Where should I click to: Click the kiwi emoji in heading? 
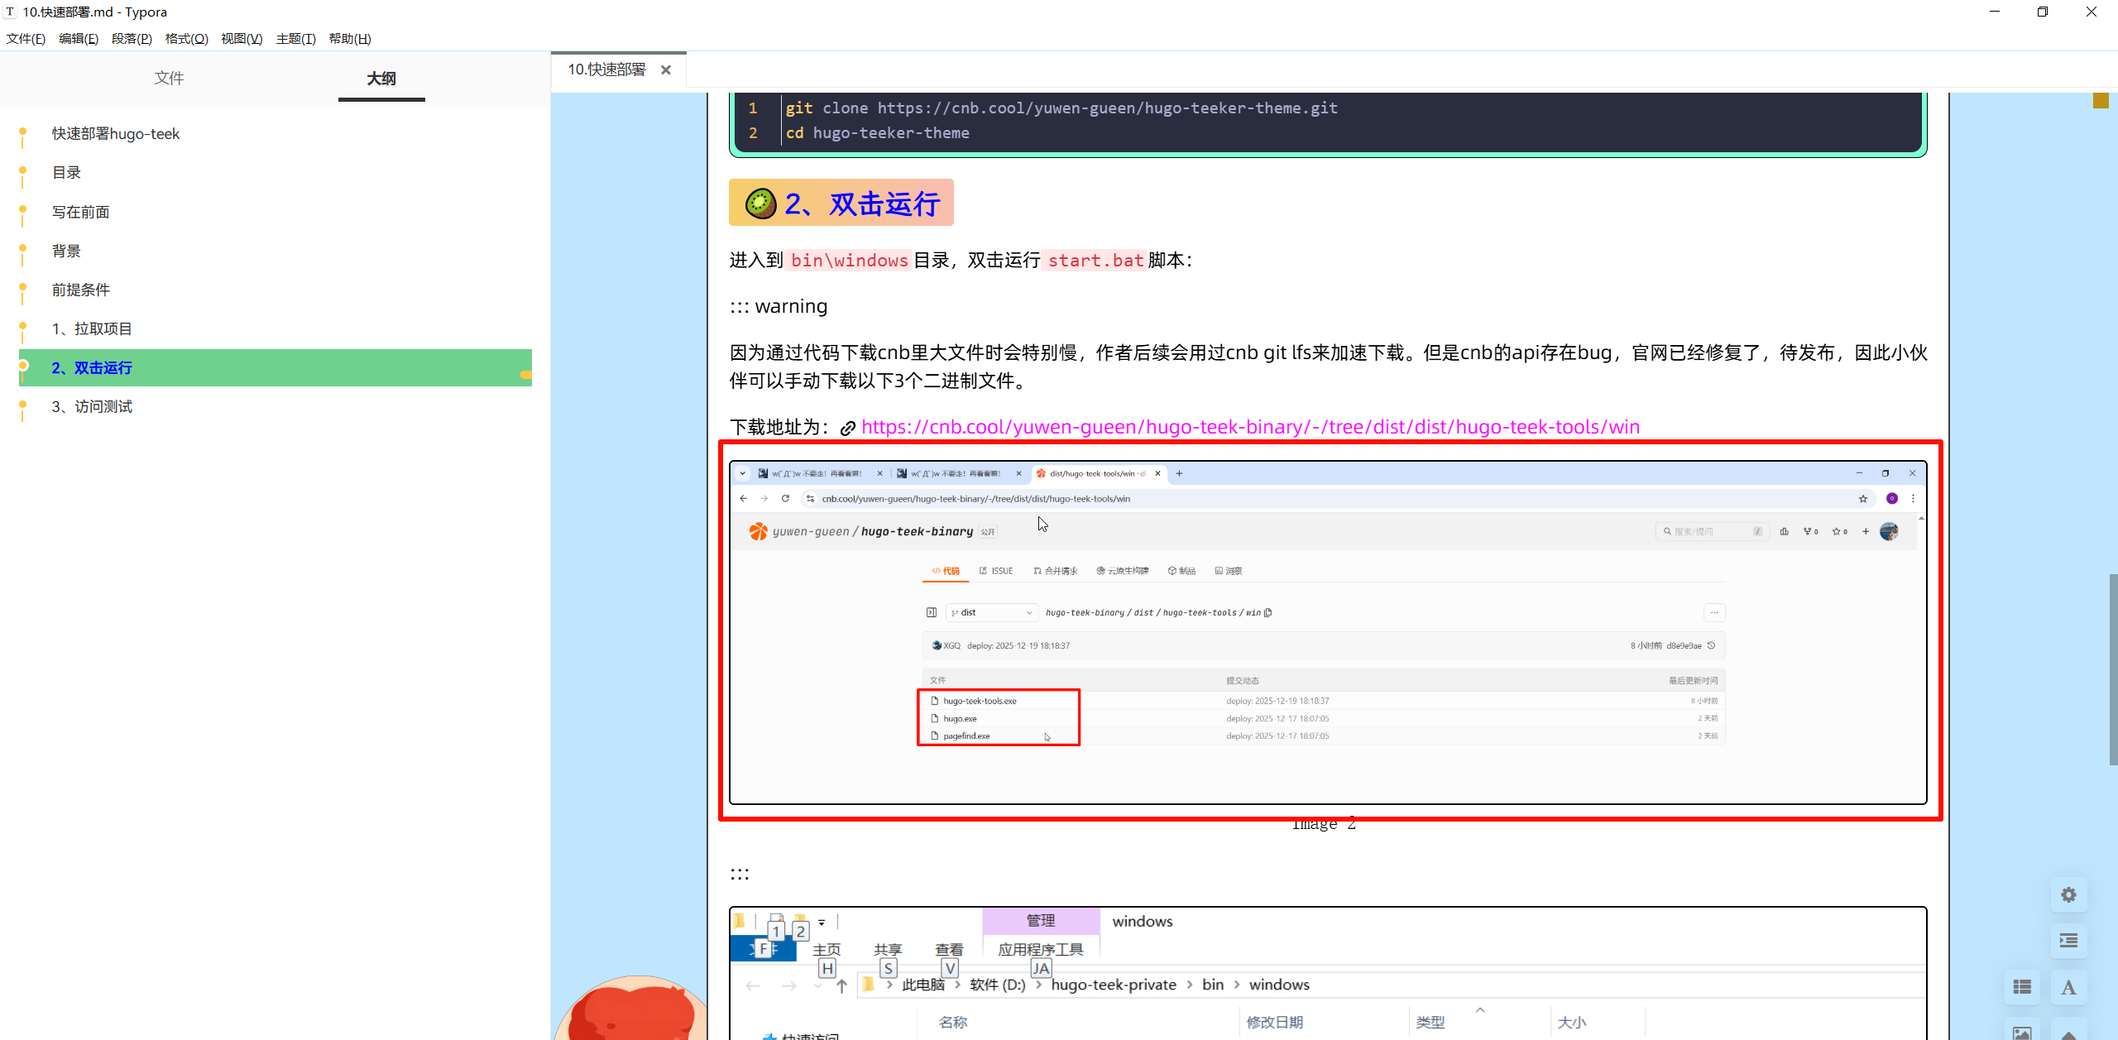point(760,204)
